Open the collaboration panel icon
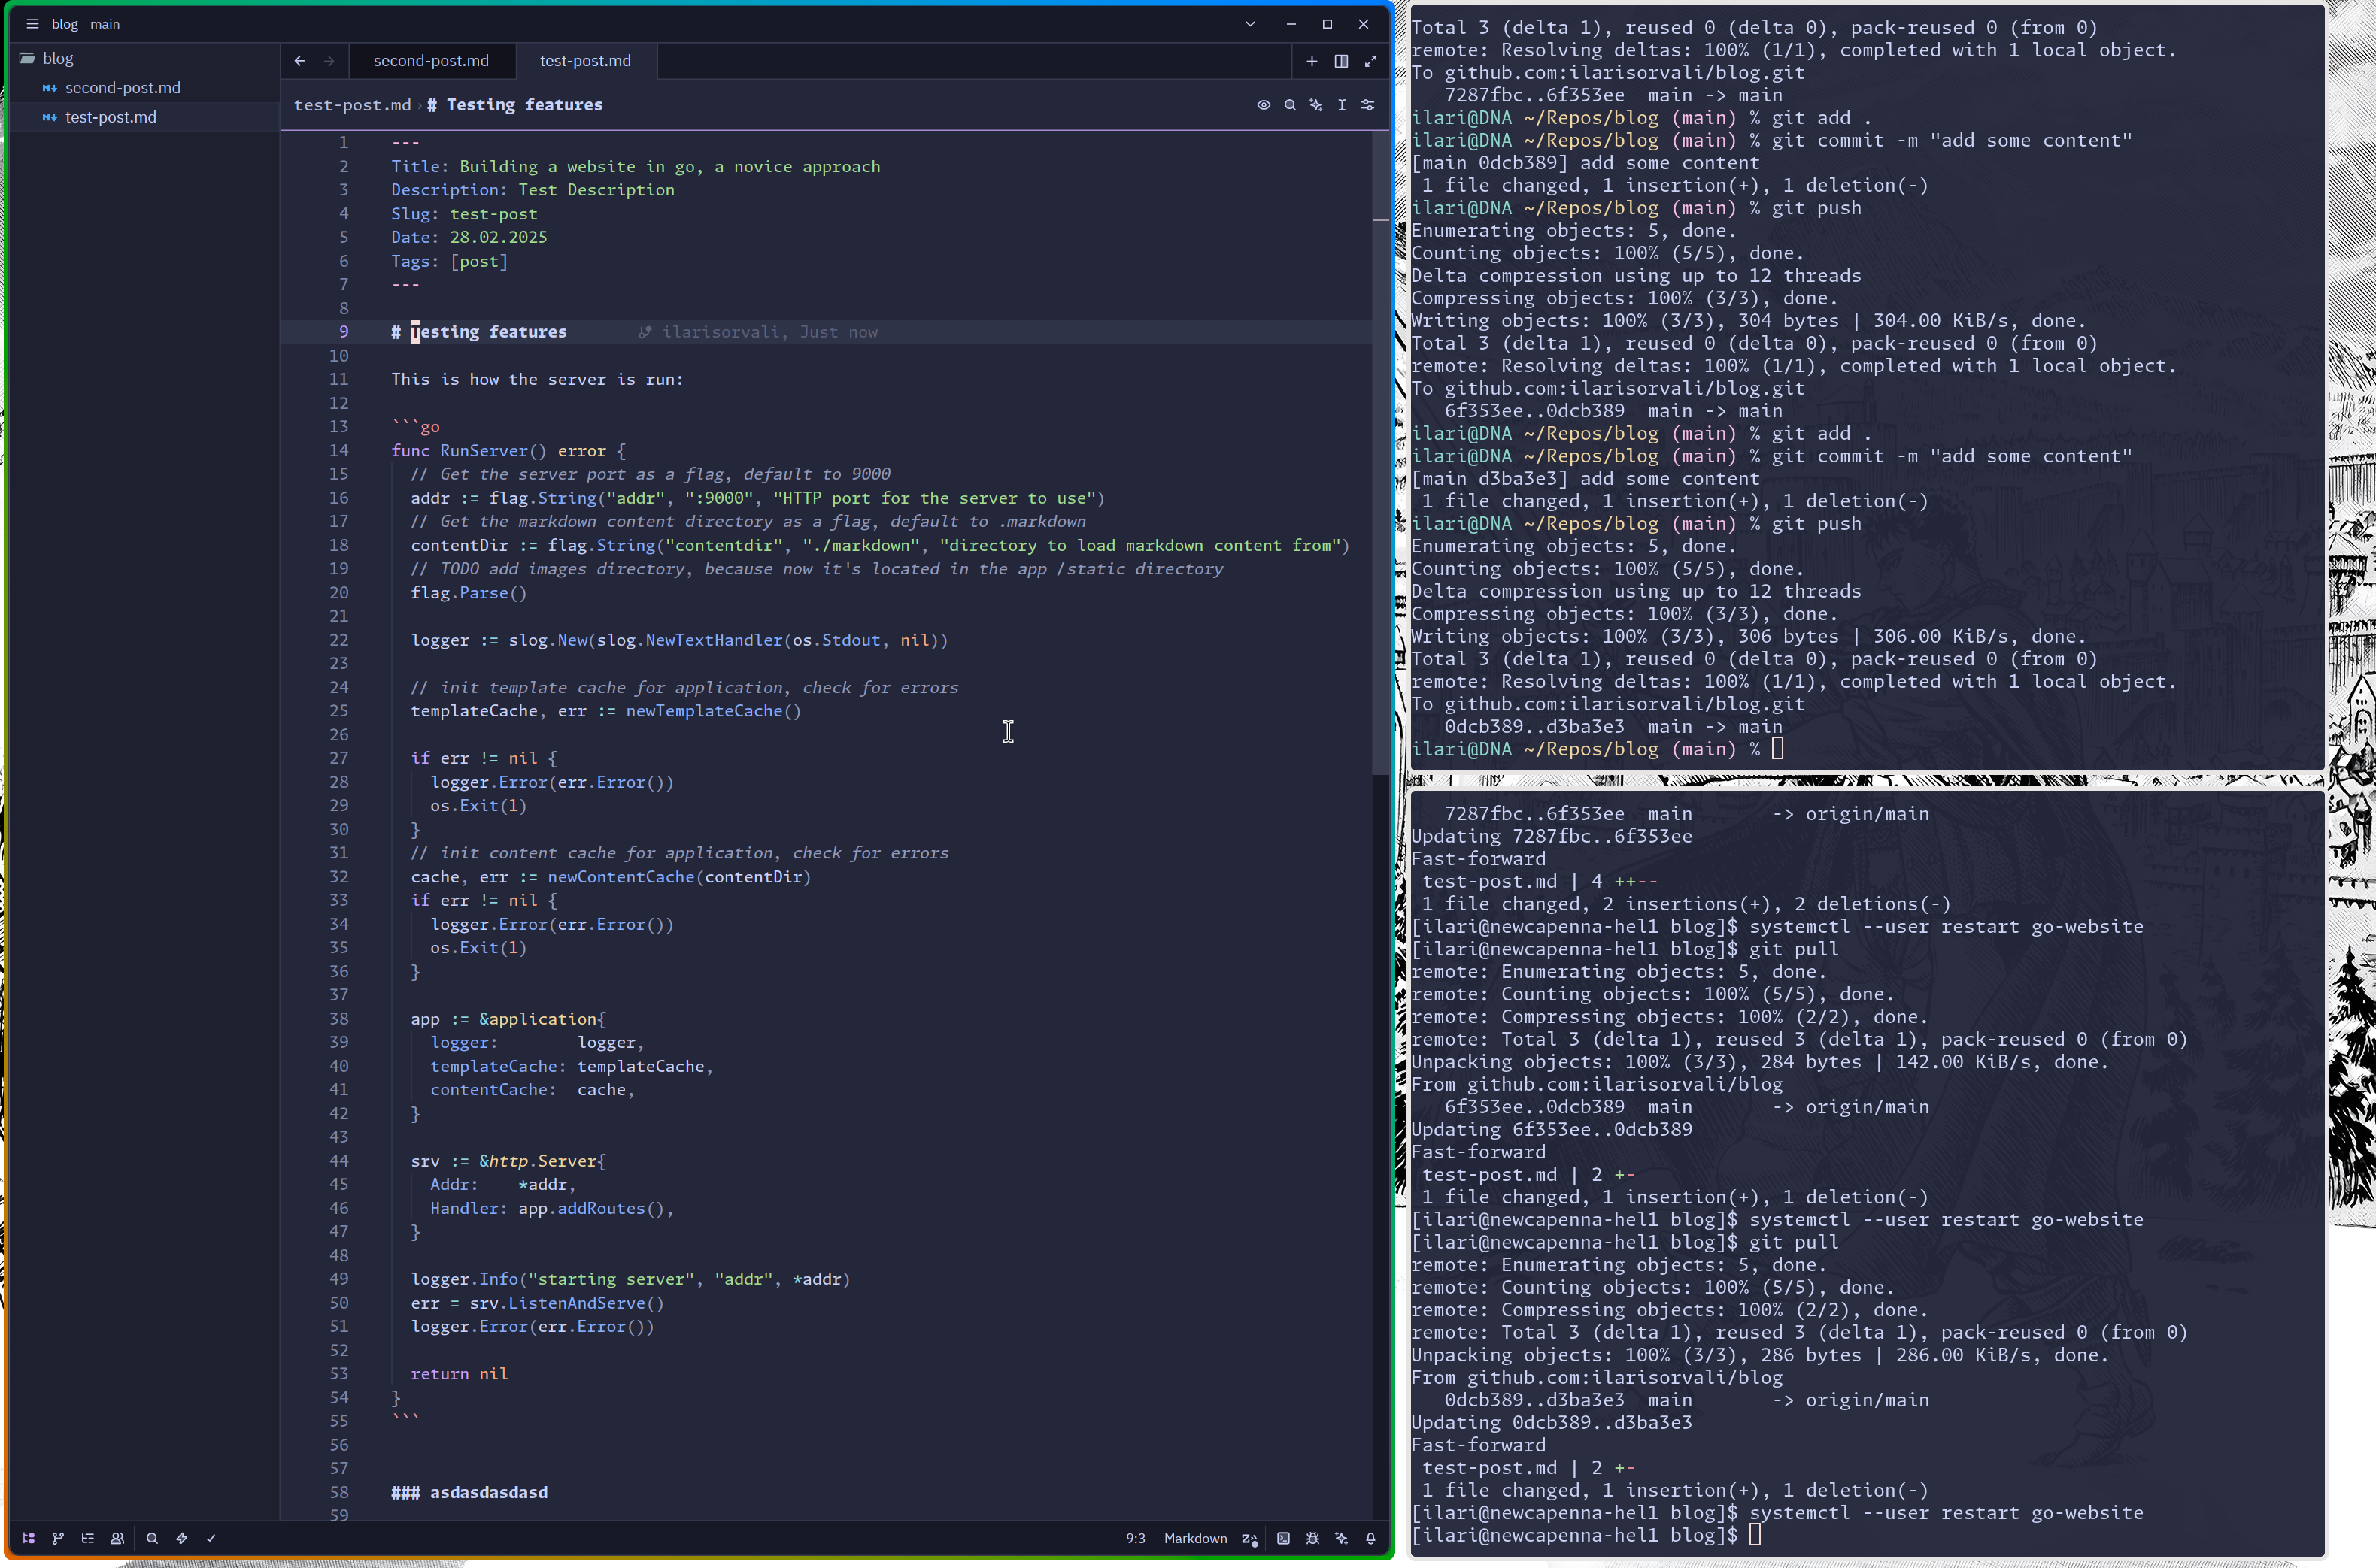Viewport: 2376px width, 1568px height. [x=117, y=1538]
